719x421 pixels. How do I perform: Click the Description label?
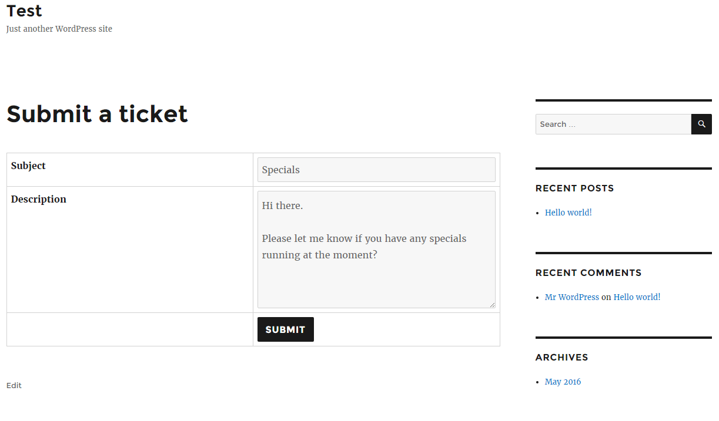click(x=39, y=199)
